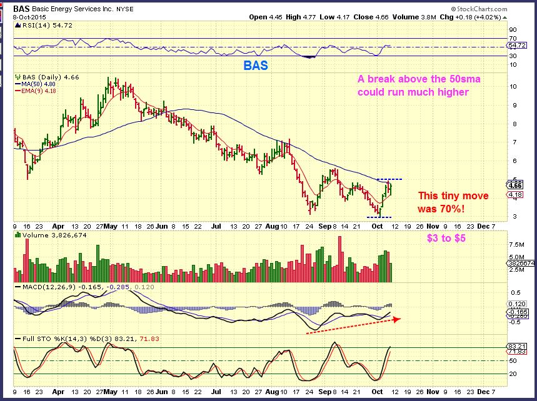
Task: Click the 'Basic Energy Services Inc.' company name
Action: coord(73,9)
